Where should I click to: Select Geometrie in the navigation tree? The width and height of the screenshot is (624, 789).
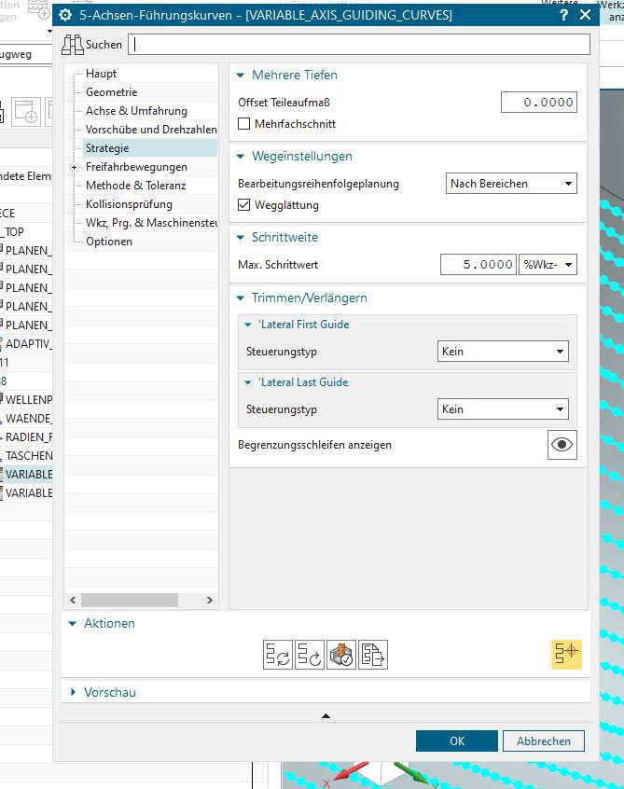tap(112, 92)
